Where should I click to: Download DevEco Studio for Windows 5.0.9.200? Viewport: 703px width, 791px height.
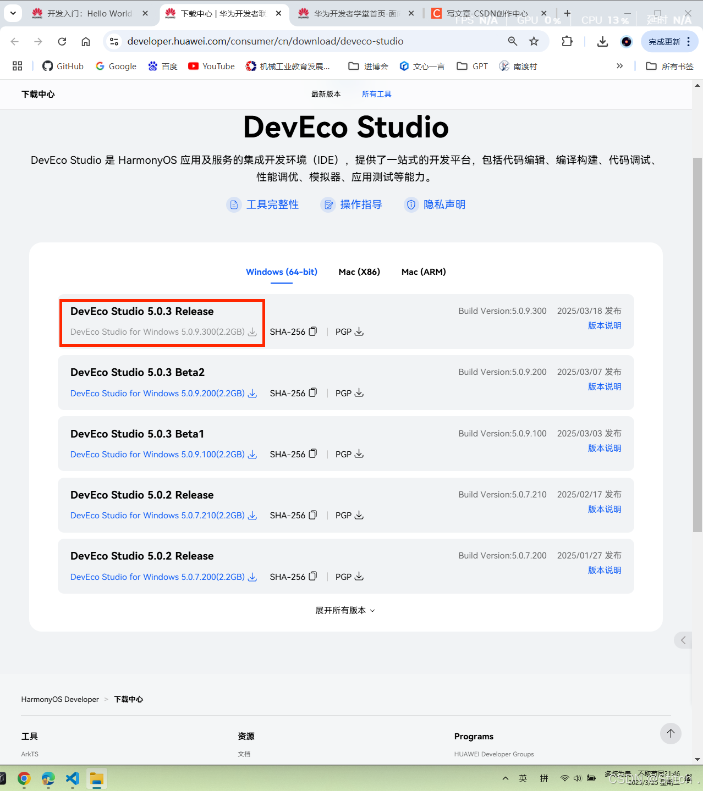click(x=163, y=393)
